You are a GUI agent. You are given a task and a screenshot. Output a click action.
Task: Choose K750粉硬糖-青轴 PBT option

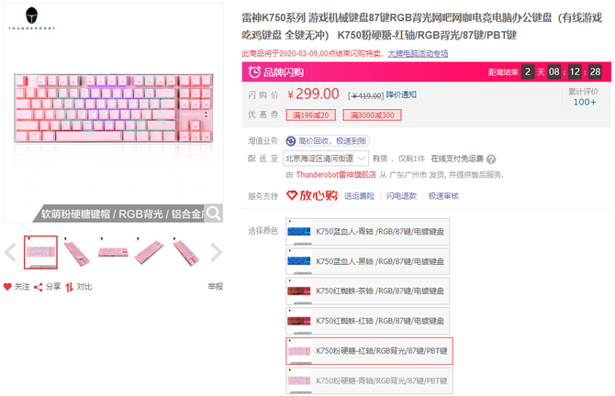point(369,380)
